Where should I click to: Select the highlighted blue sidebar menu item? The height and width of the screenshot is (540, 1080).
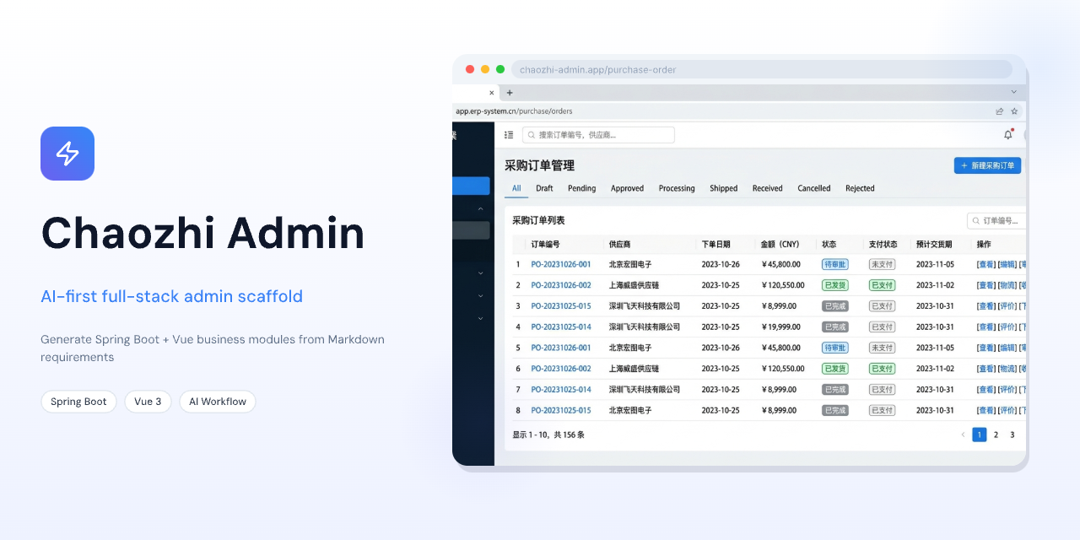[x=471, y=186]
